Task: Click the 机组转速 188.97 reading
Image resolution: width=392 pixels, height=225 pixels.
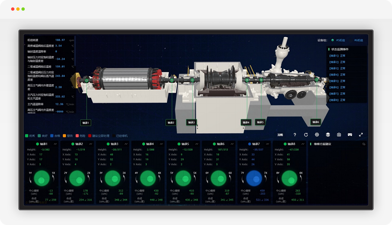Action: tap(60, 40)
